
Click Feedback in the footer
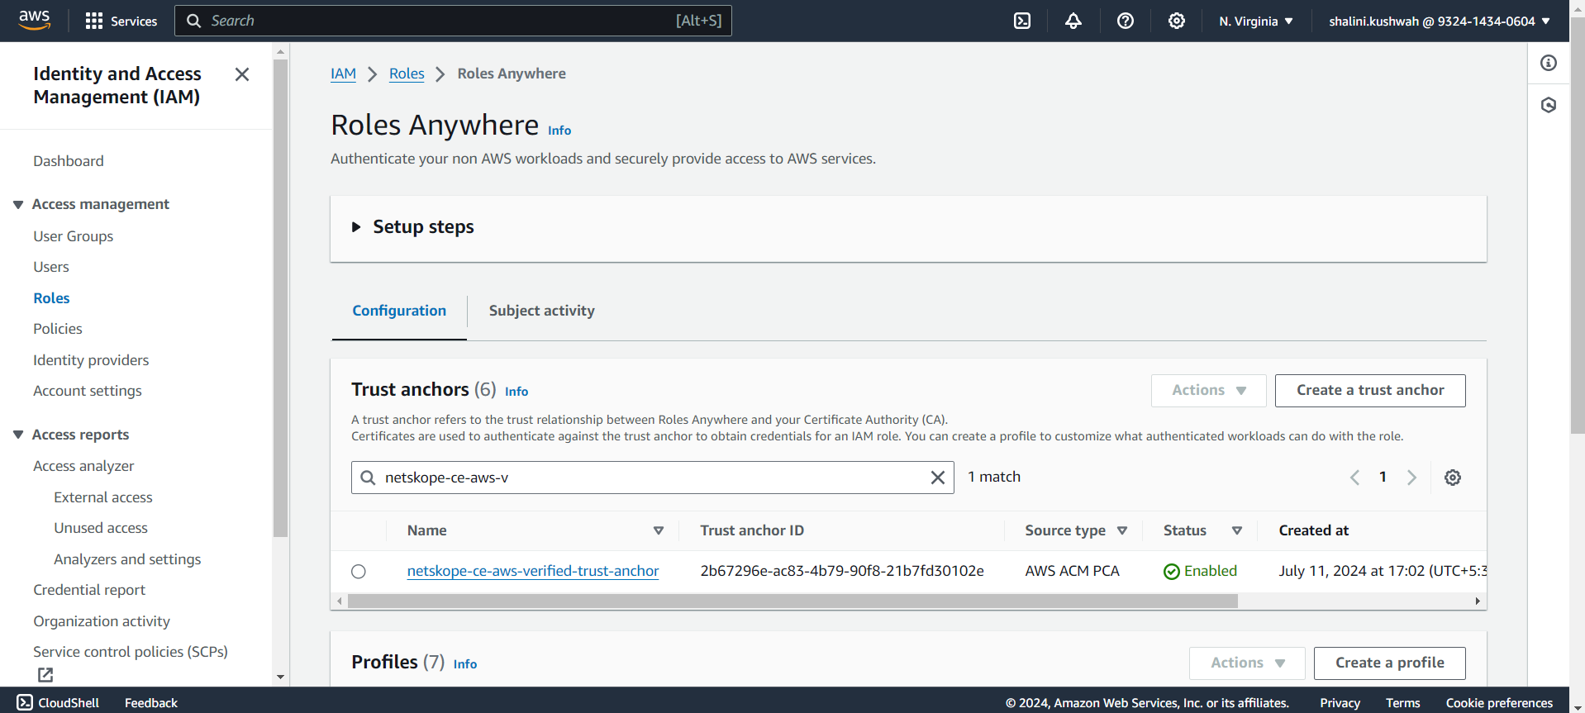coord(151,702)
